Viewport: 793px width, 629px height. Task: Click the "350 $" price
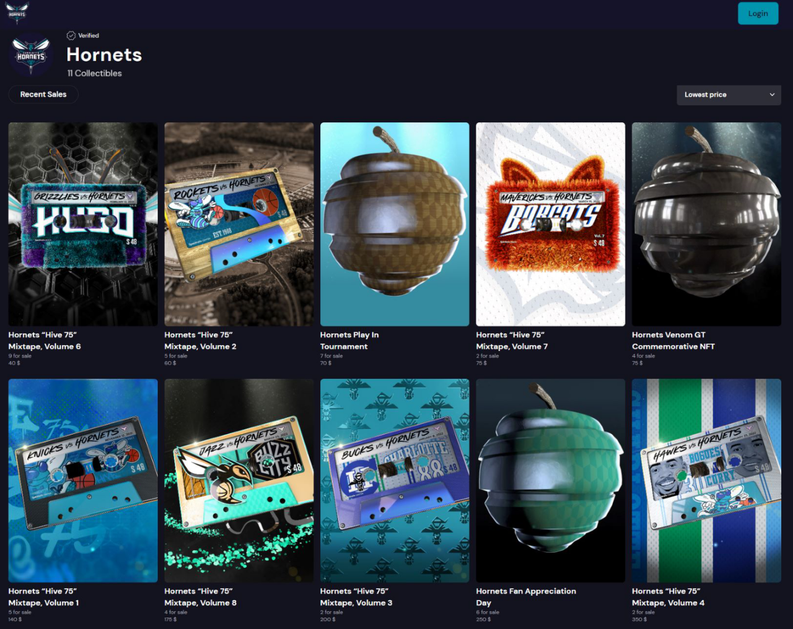point(639,619)
